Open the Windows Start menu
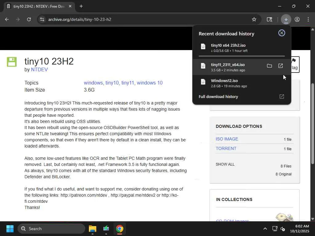Viewport: 315px width, 236px height. [10, 229]
